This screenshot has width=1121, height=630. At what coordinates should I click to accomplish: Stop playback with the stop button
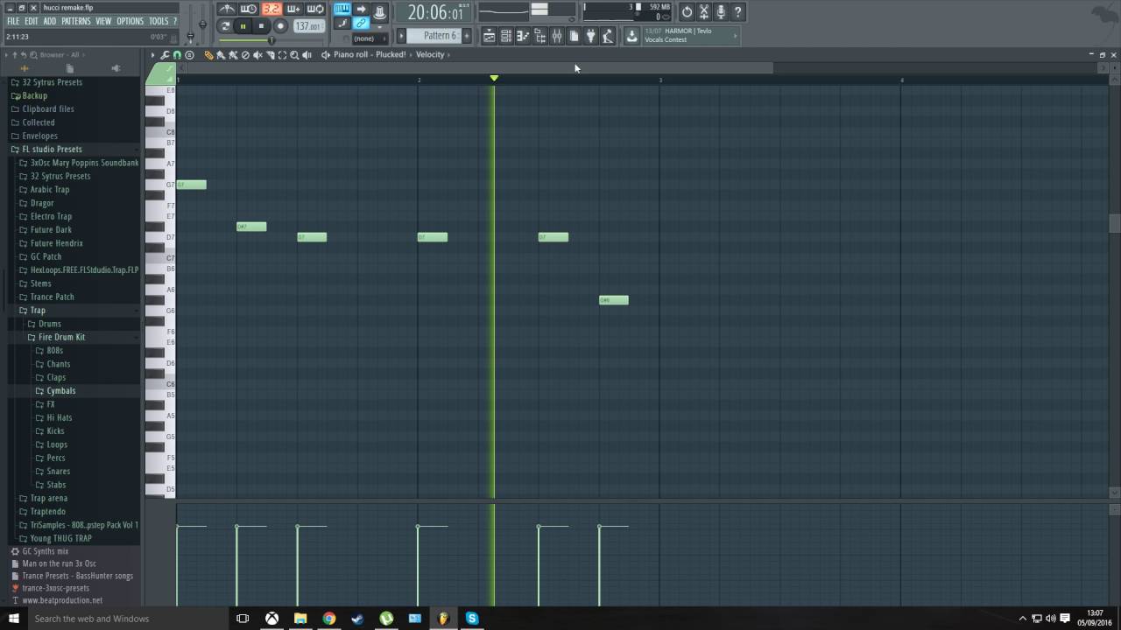click(x=261, y=26)
